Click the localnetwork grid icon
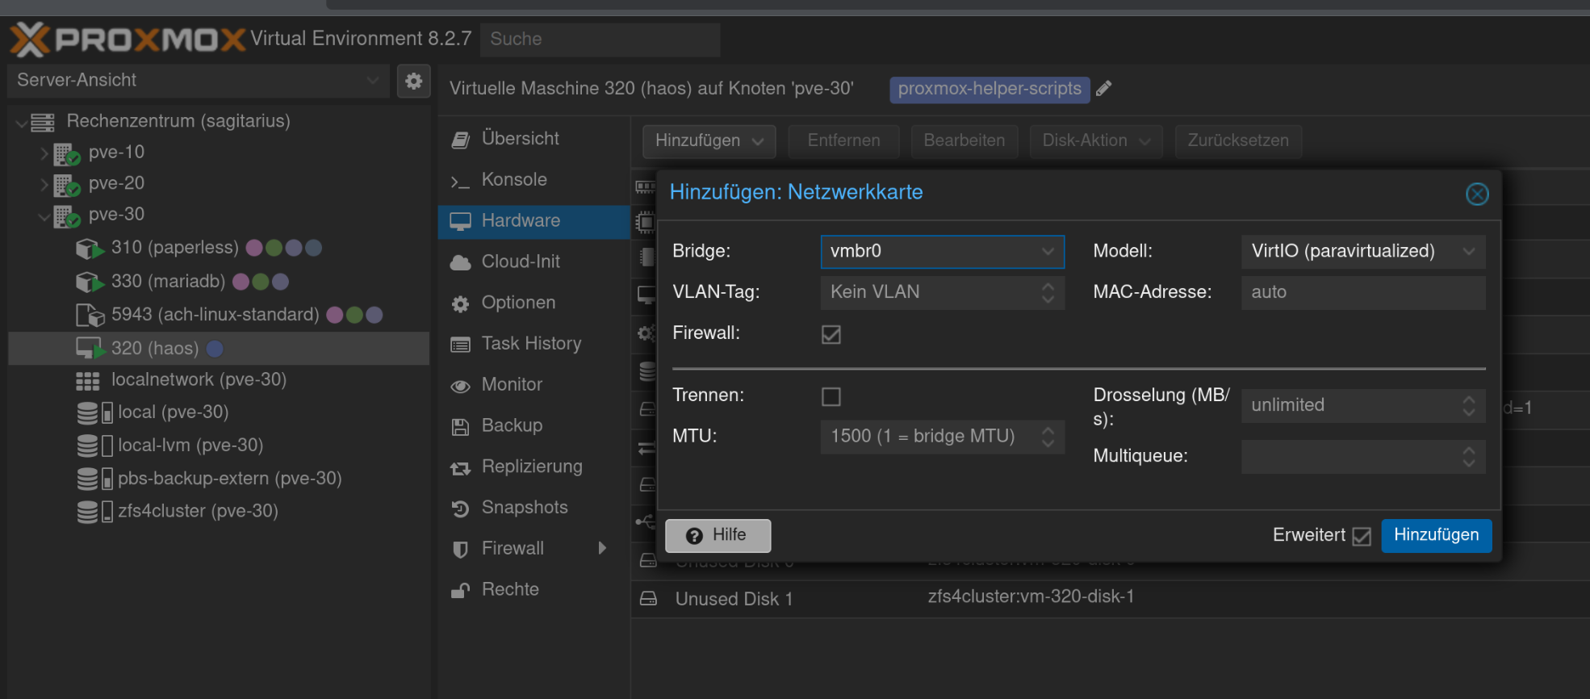 (x=88, y=380)
